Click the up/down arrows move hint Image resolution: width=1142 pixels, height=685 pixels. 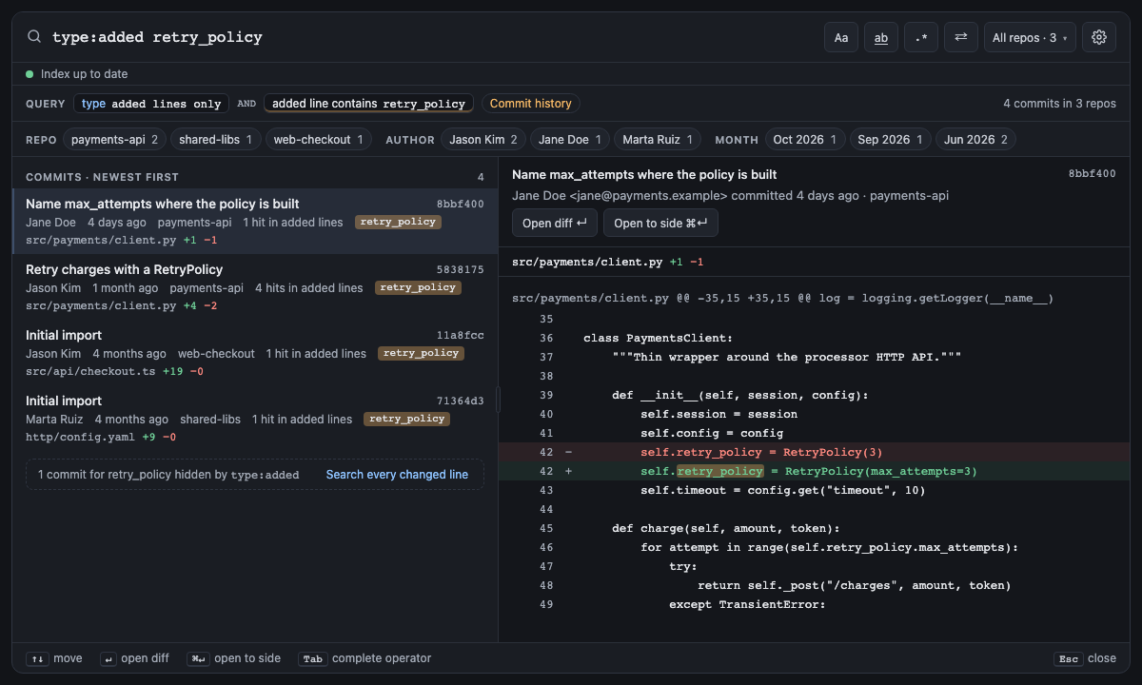(54, 658)
